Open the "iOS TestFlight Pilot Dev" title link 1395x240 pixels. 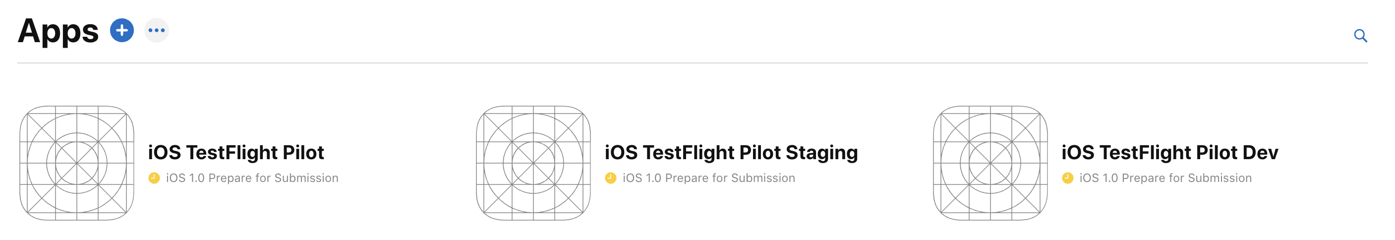pos(1170,153)
